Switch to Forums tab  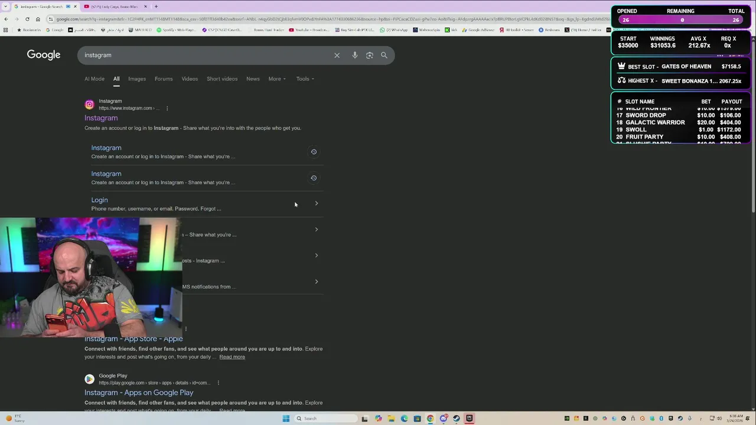tap(164, 79)
